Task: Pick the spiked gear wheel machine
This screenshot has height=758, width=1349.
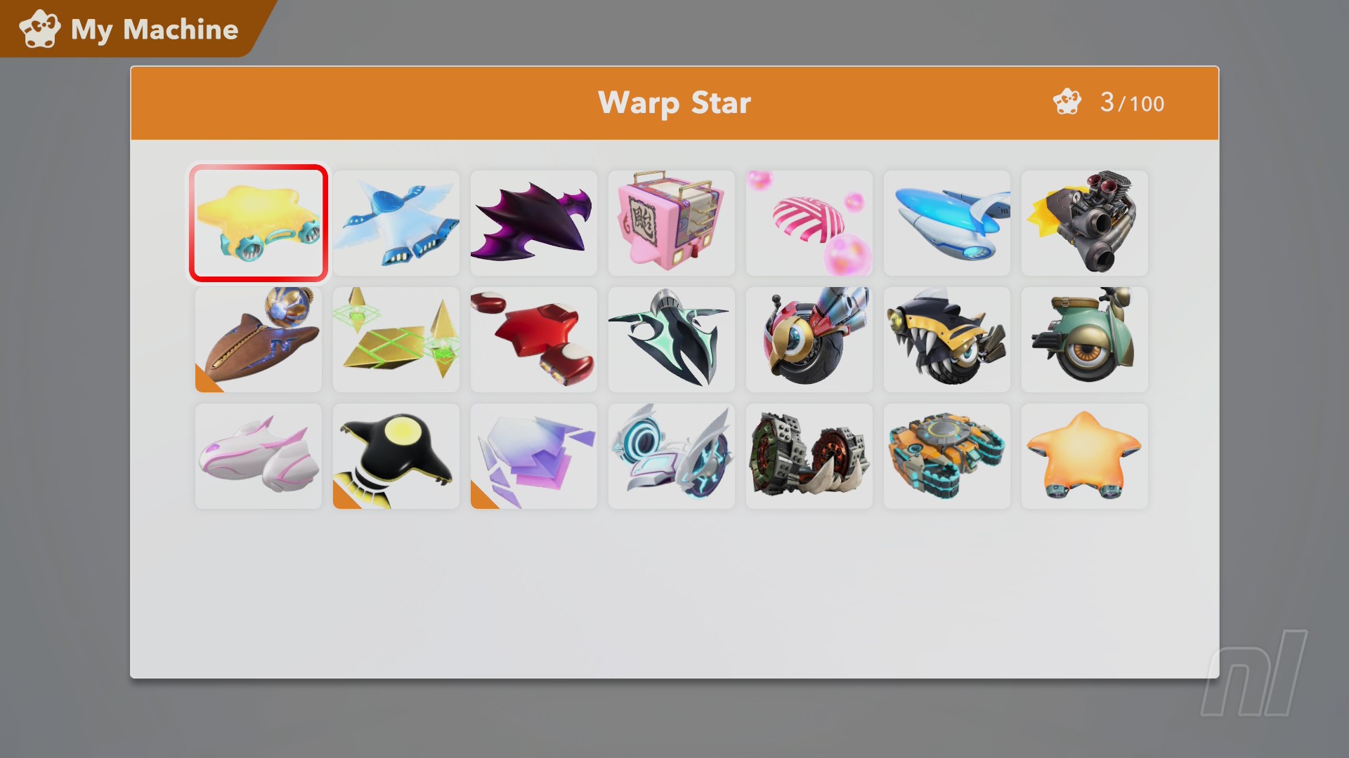Action: point(809,456)
